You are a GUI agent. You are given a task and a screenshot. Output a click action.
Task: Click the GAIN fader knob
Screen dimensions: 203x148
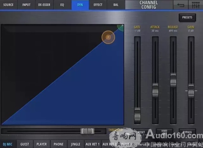click(191, 91)
